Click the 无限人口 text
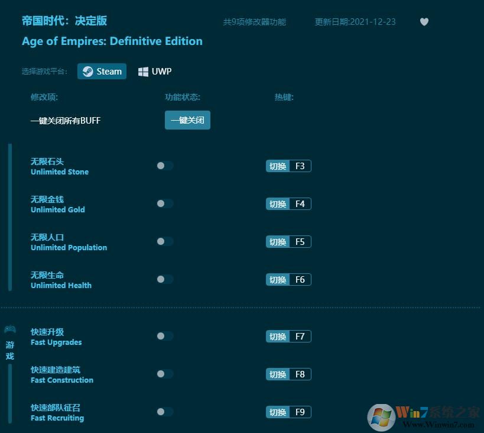 [x=47, y=237]
